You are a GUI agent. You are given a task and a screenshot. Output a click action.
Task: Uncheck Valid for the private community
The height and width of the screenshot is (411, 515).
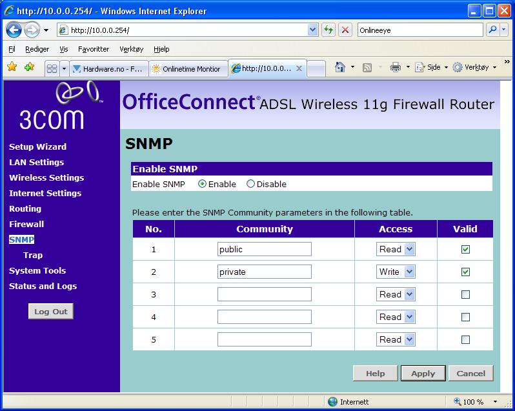pos(465,272)
